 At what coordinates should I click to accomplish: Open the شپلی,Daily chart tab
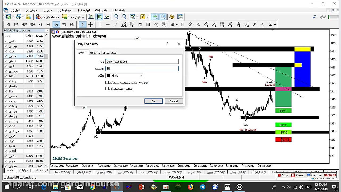pyautogui.click(x=84, y=172)
